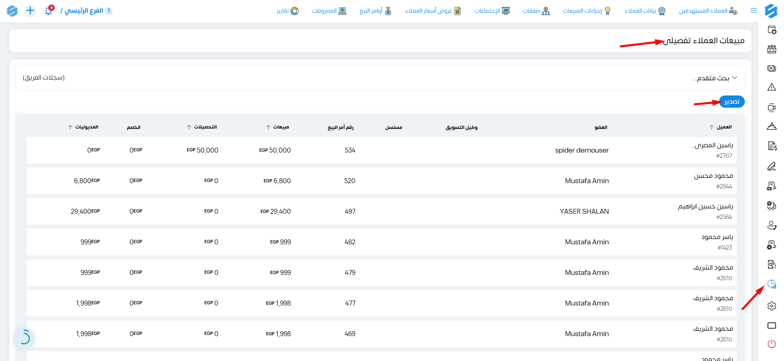This screenshot has height=361, width=784.
Task: Sort by التحصيلات column
Action: (x=202, y=127)
